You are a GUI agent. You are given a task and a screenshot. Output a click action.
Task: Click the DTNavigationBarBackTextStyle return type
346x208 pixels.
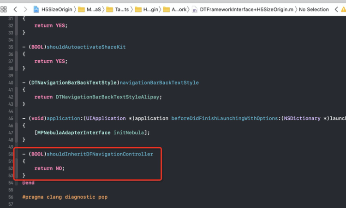tap(74, 83)
